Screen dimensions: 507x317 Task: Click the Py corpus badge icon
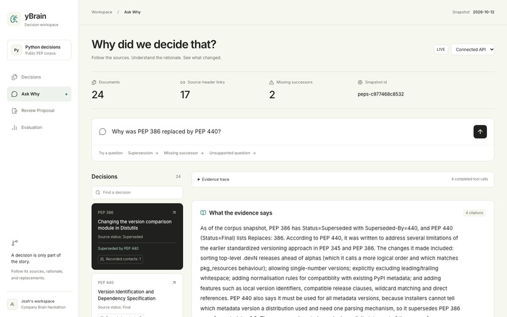tap(16, 50)
